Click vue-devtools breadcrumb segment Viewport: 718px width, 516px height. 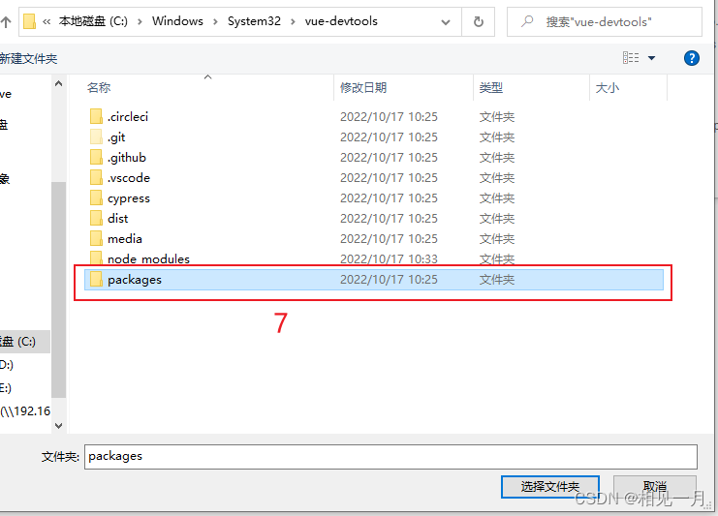click(x=341, y=21)
